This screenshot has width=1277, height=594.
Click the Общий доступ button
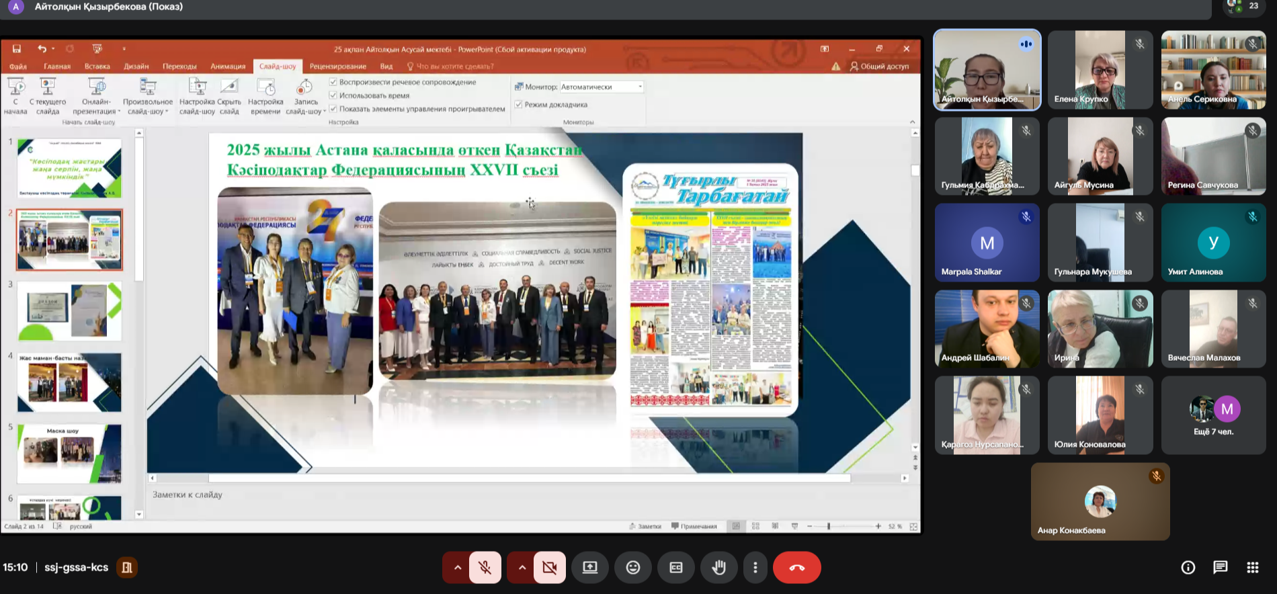[879, 67]
